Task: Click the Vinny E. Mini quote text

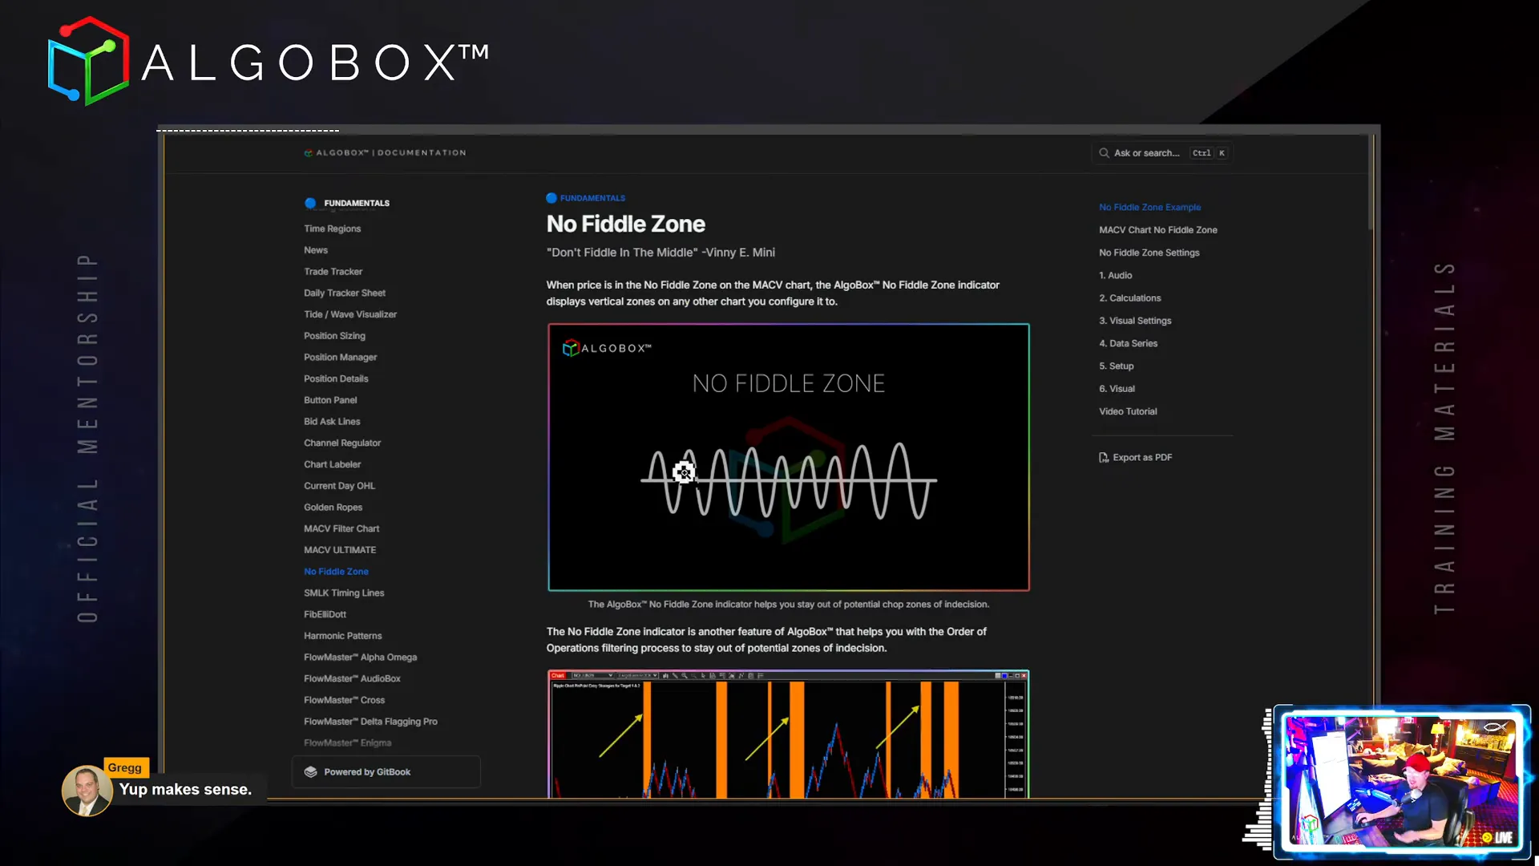Action: (660, 253)
